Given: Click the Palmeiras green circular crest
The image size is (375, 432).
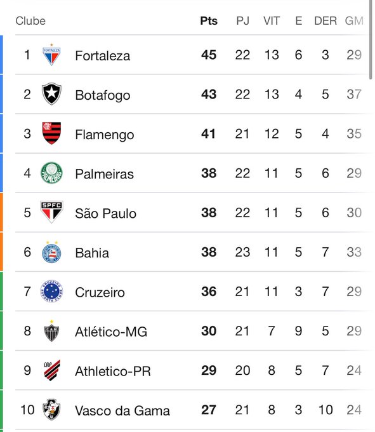Looking at the screenshot, I should [51, 173].
